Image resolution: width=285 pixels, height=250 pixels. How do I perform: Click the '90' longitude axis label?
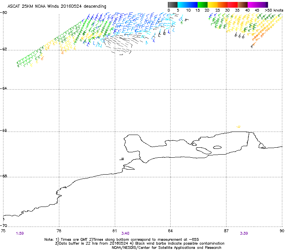pyautogui.click(x=282, y=231)
